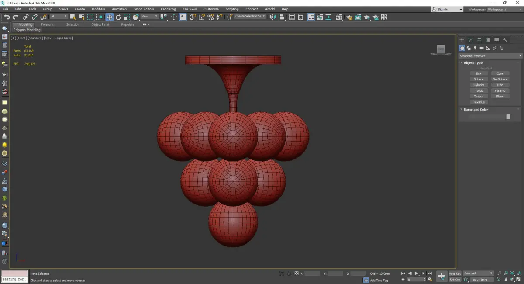Toggle Set Key animation mode

click(455, 280)
